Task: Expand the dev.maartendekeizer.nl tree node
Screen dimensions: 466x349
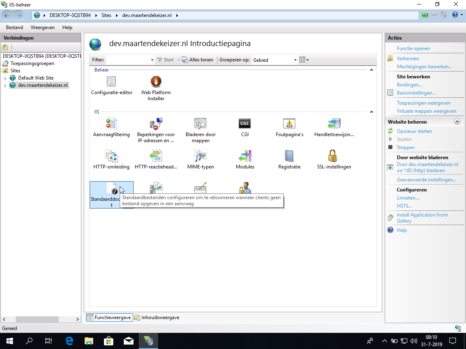Action: (5, 86)
